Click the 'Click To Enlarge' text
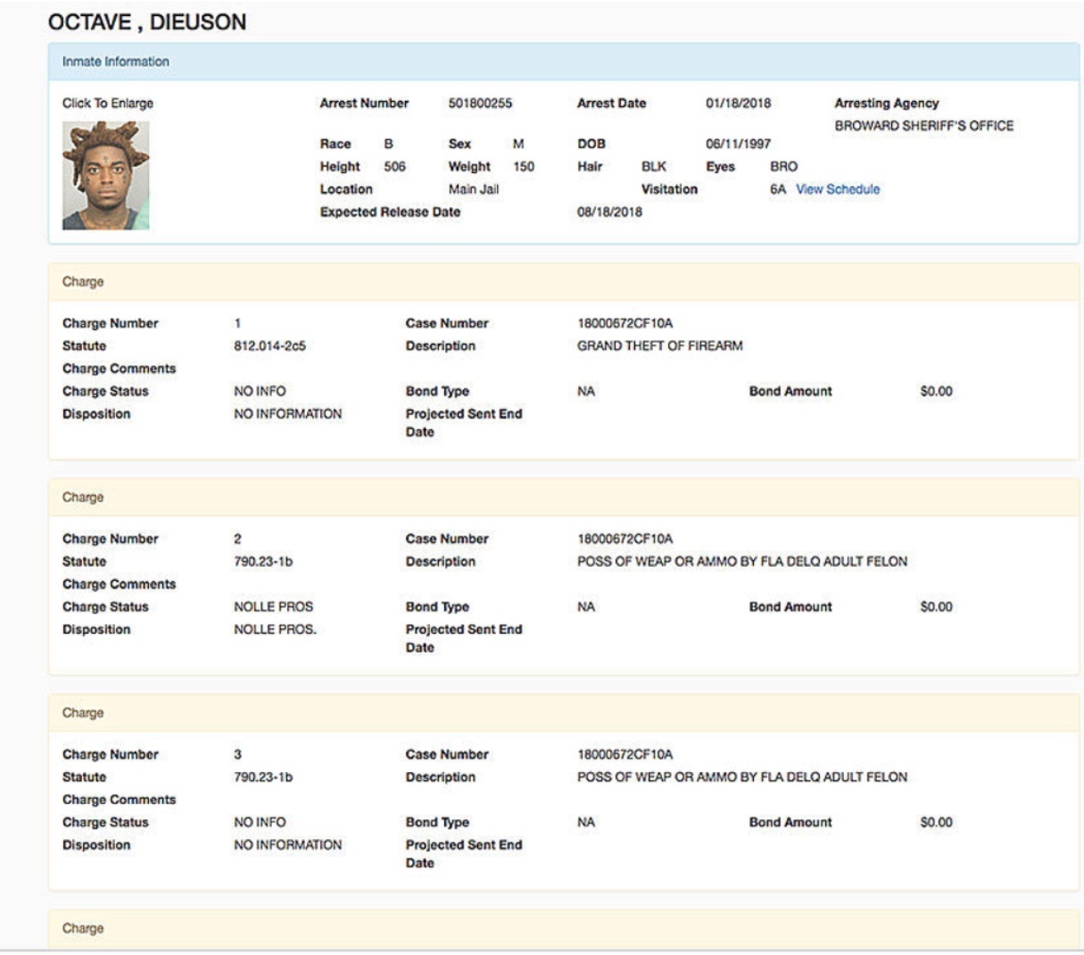The height and width of the screenshot is (955, 1084). coord(108,104)
